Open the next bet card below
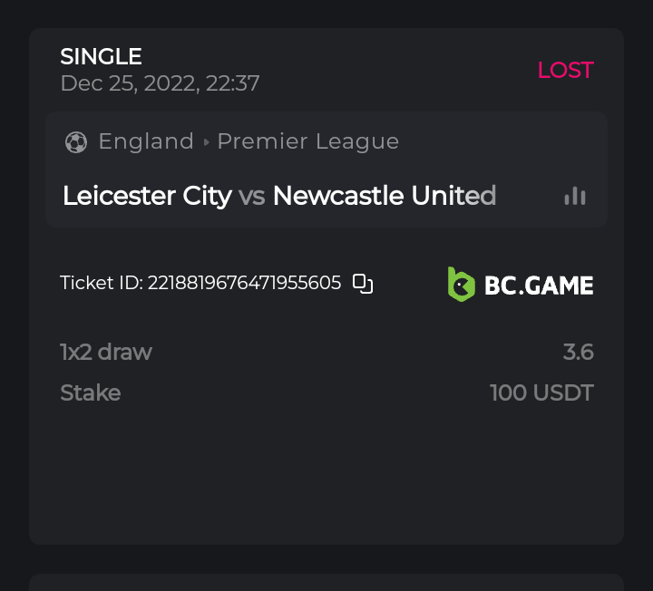 (326, 582)
